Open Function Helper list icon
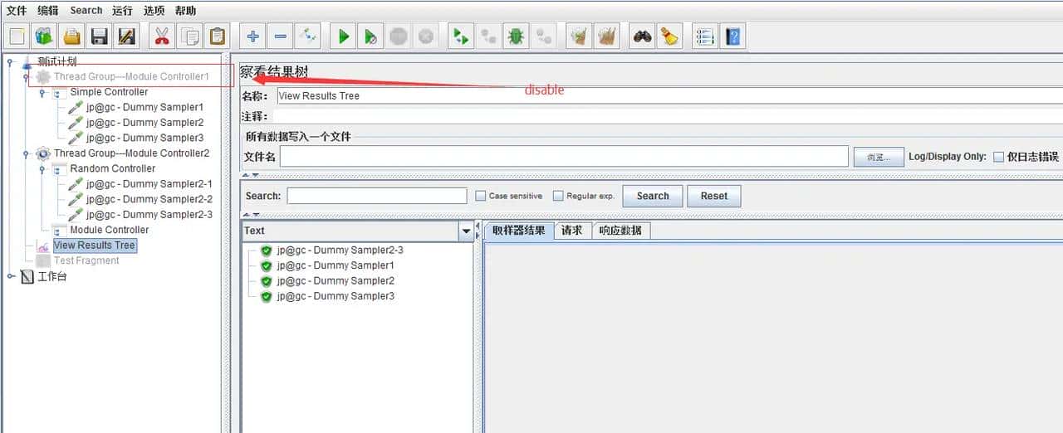Viewport: 1063px width, 433px height. (x=705, y=36)
